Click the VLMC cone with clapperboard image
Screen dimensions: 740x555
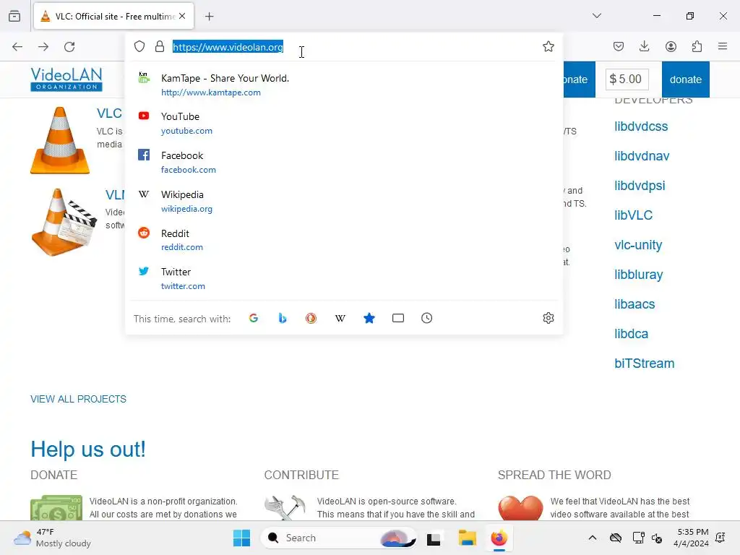pos(64,223)
